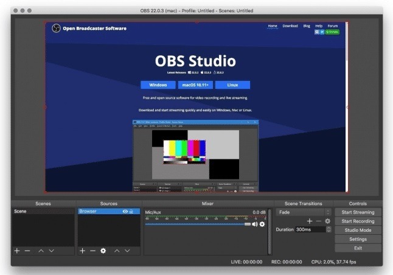Click Blog link in preview webpage
The width and height of the screenshot is (393, 275).
307,26
